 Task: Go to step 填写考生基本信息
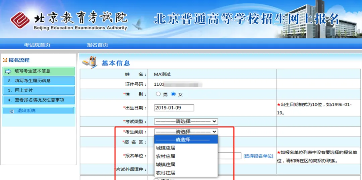pyautogui.click(x=39, y=71)
